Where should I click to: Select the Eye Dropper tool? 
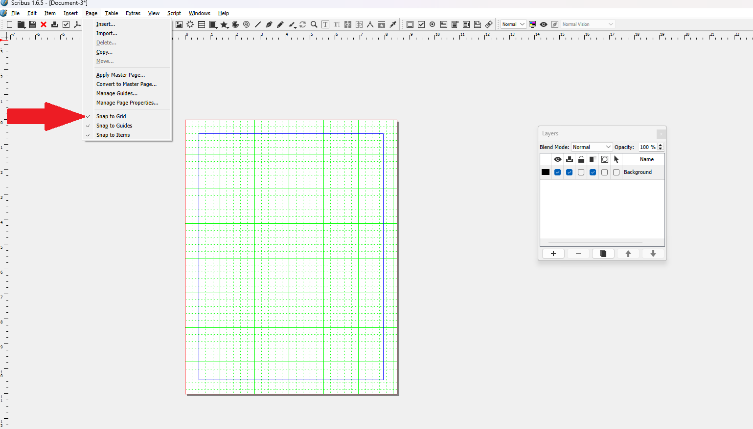pyautogui.click(x=393, y=24)
